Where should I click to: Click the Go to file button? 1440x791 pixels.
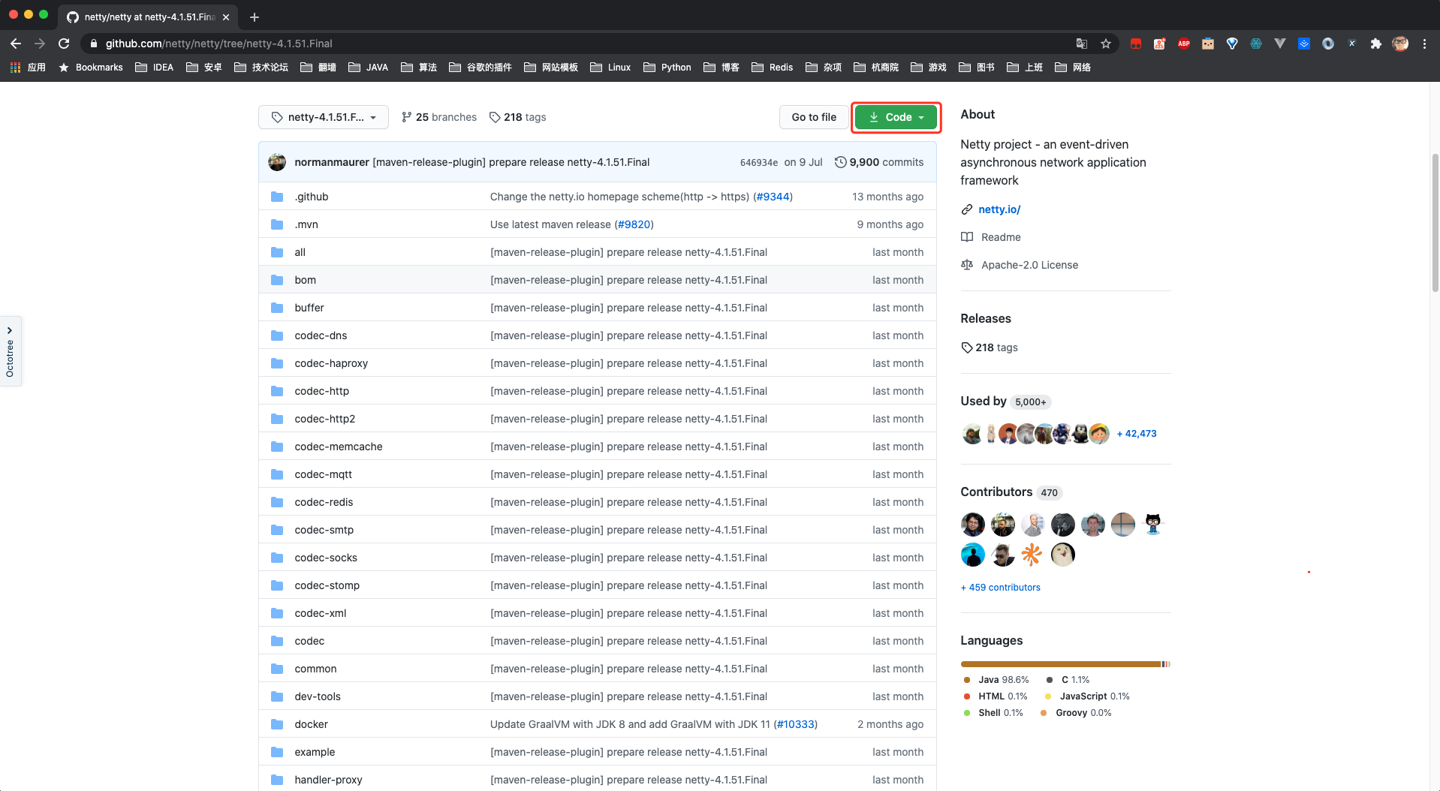pyautogui.click(x=814, y=117)
